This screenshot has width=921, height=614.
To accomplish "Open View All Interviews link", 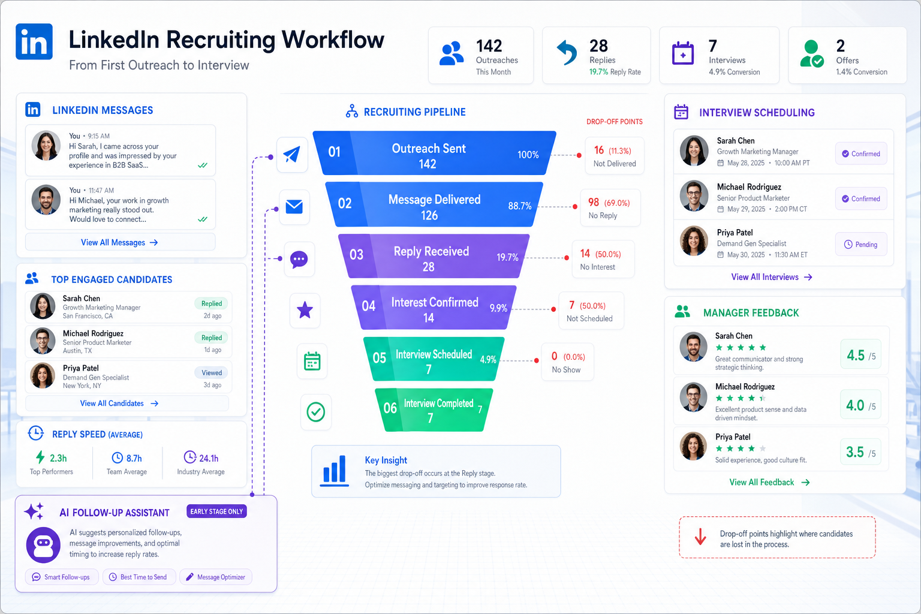I will (772, 277).
